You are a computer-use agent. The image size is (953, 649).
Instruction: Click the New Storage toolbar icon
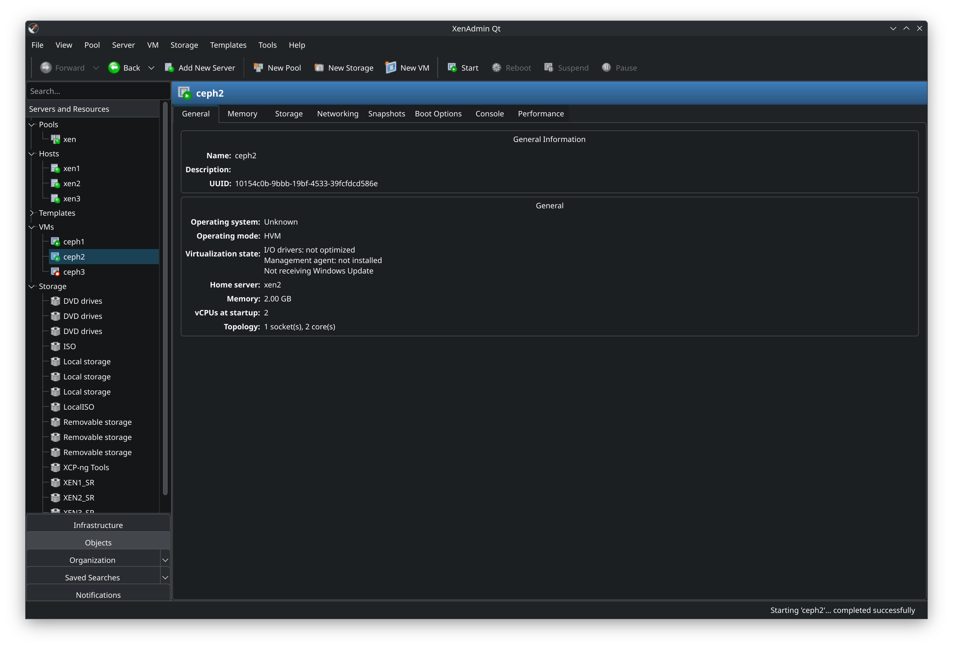click(x=319, y=67)
